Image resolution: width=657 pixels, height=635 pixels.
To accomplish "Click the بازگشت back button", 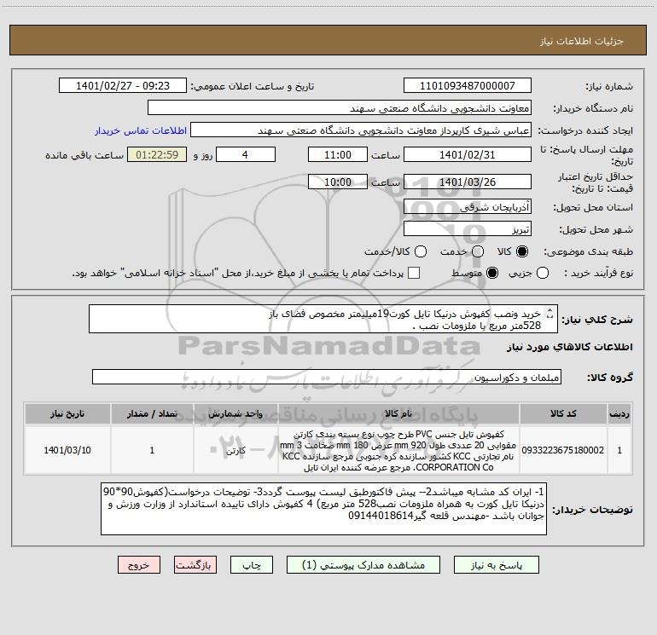I will tap(195, 565).
